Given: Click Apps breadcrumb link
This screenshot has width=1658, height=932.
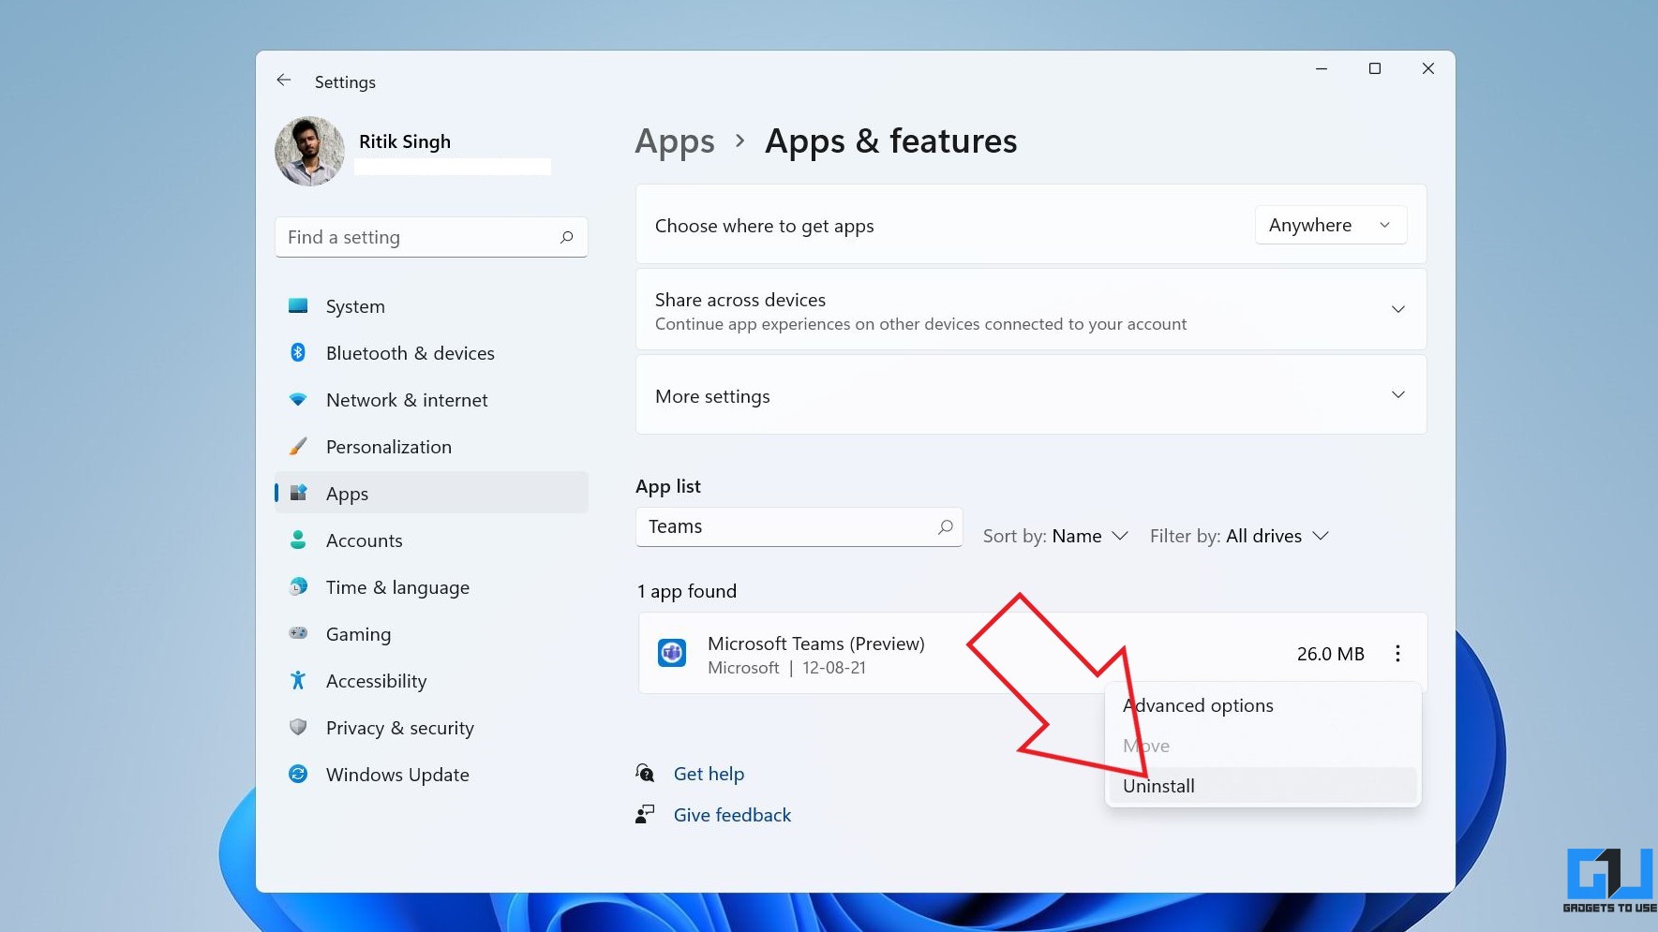Looking at the screenshot, I should (675, 141).
